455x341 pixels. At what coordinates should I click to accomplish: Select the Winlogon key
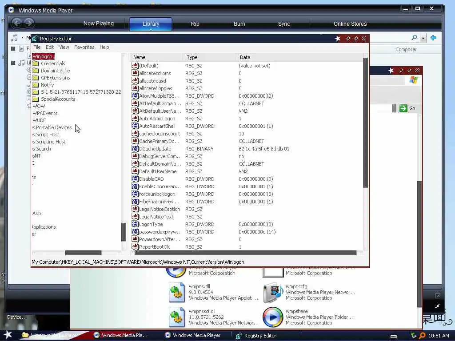pyautogui.click(x=43, y=56)
